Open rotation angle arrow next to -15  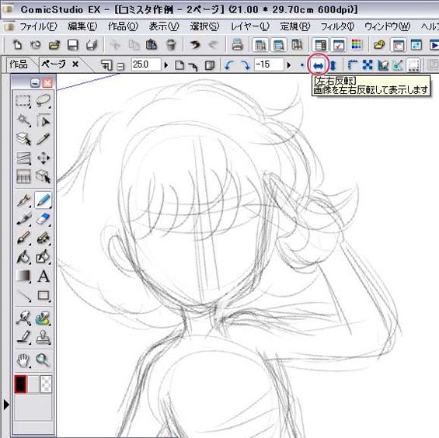289,65
